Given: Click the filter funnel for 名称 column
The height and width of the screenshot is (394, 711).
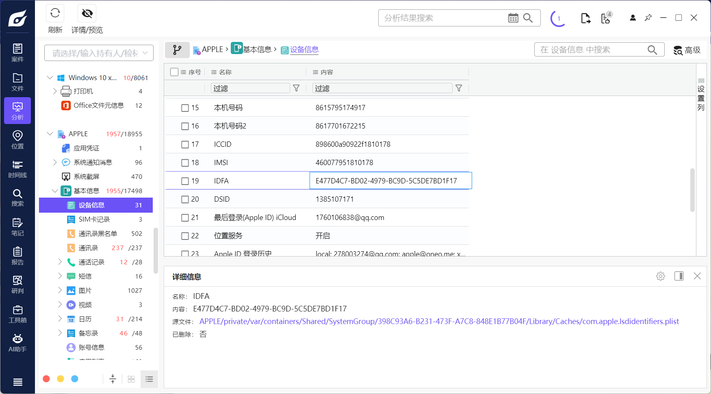Looking at the screenshot, I should click(x=296, y=88).
